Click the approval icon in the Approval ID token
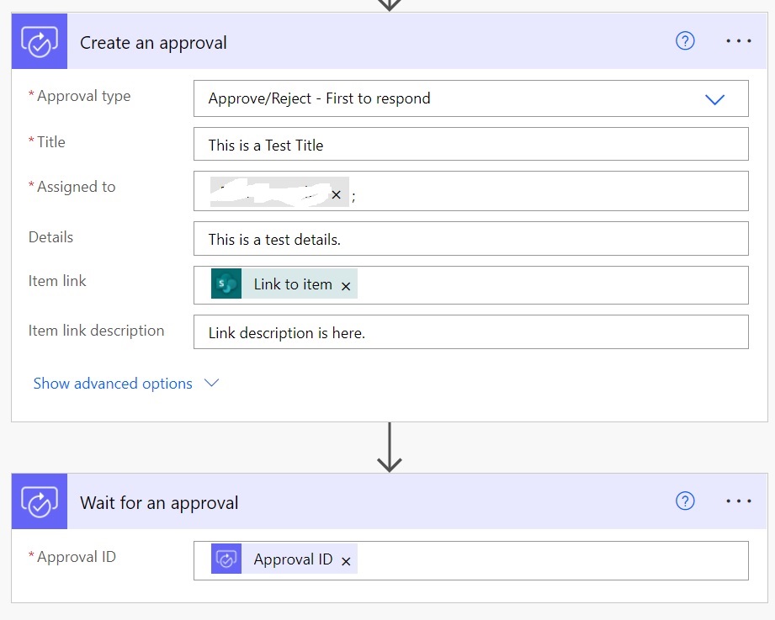 coord(226,559)
